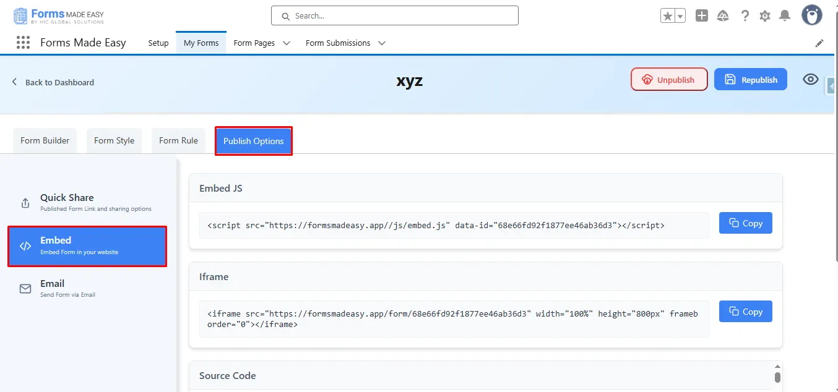The width and height of the screenshot is (838, 392).
Task: Open the Setup gear icon
Action: click(x=765, y=16)
